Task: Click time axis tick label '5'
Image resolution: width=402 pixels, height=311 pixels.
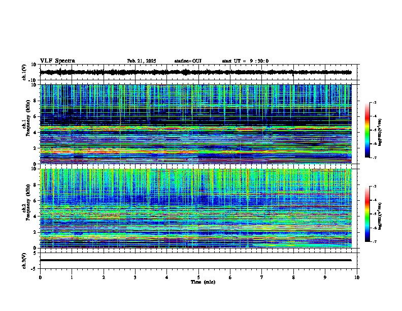Action: coord(198,277)
